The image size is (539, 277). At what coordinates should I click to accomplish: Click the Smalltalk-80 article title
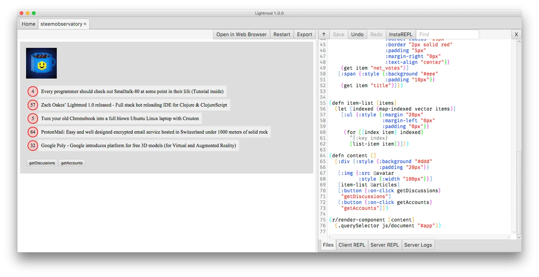click(x=132, y=91)
